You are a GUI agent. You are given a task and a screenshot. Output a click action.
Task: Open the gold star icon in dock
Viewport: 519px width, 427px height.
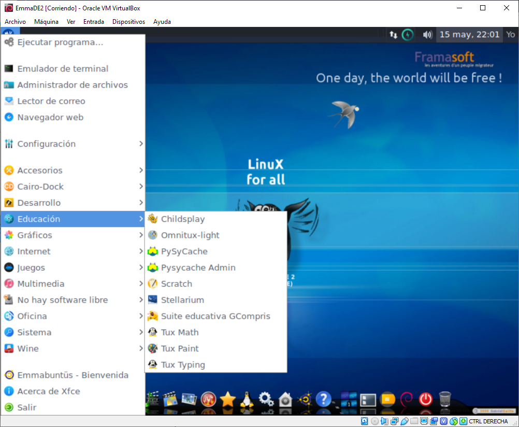[x=227, y=399]
